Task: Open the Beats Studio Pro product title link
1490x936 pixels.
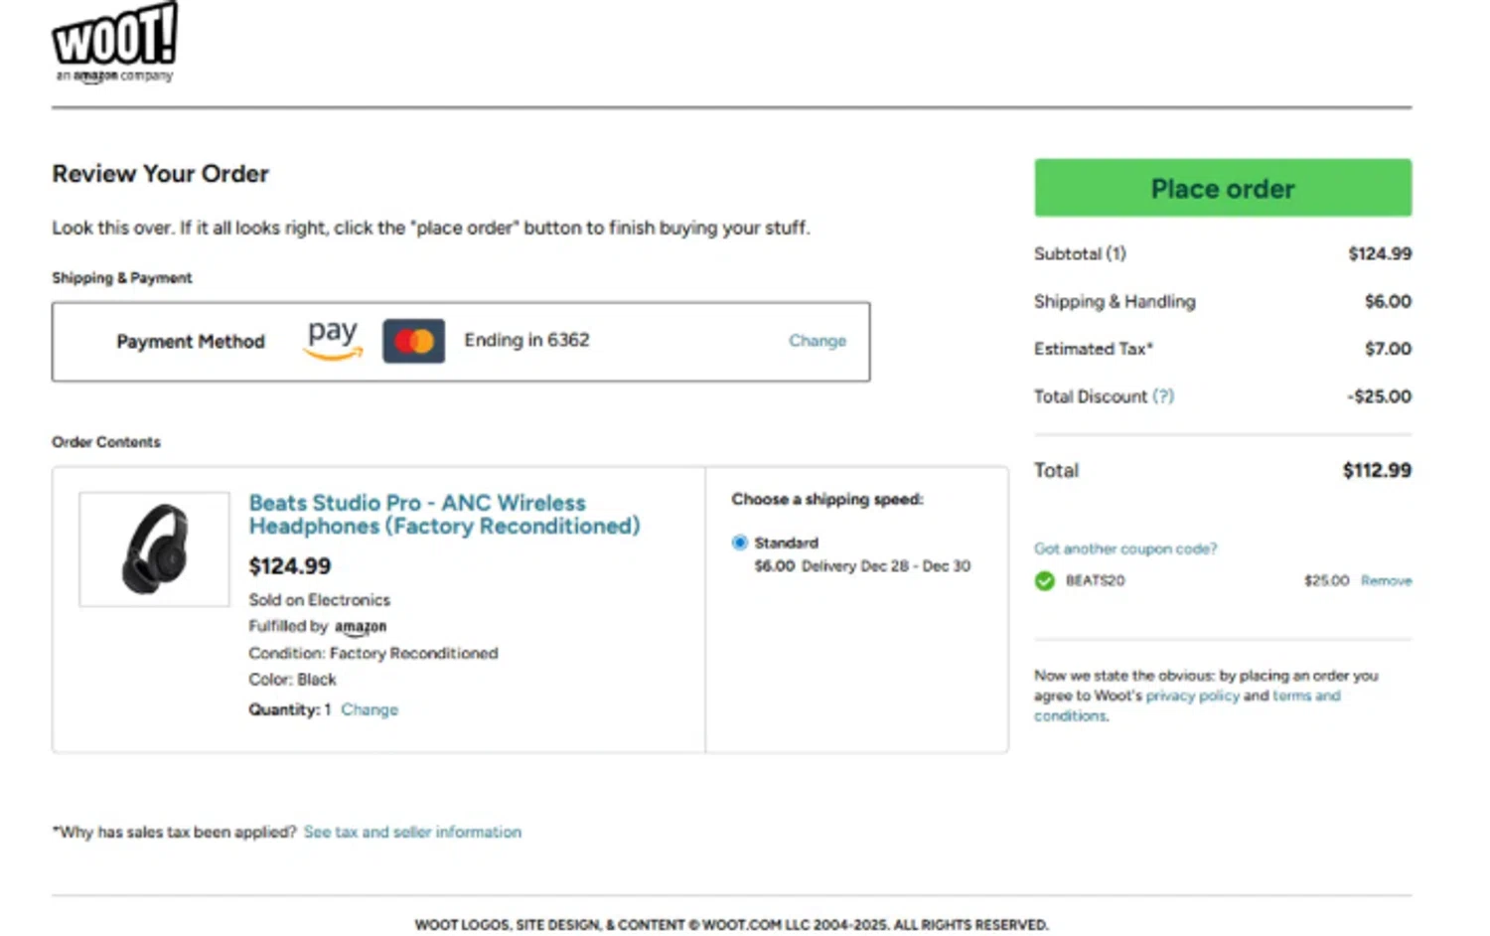Action: tap(444, 515)
